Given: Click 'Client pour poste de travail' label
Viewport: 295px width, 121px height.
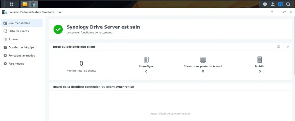Looking at the screenshot, I should click(203, 66).
